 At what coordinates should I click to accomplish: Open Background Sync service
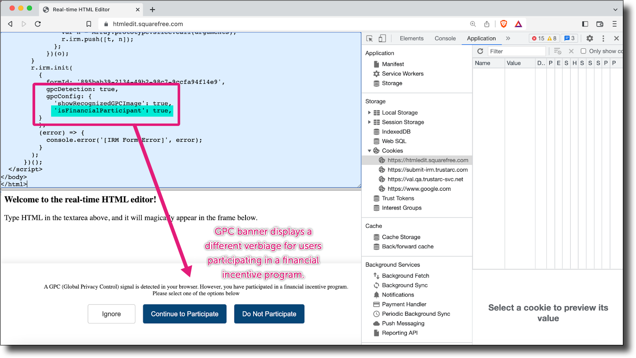click(x=405, y=285)
